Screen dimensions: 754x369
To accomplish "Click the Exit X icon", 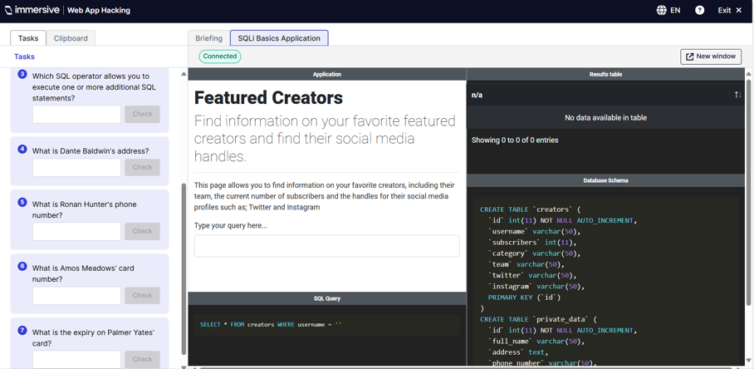I will point(739,10).
